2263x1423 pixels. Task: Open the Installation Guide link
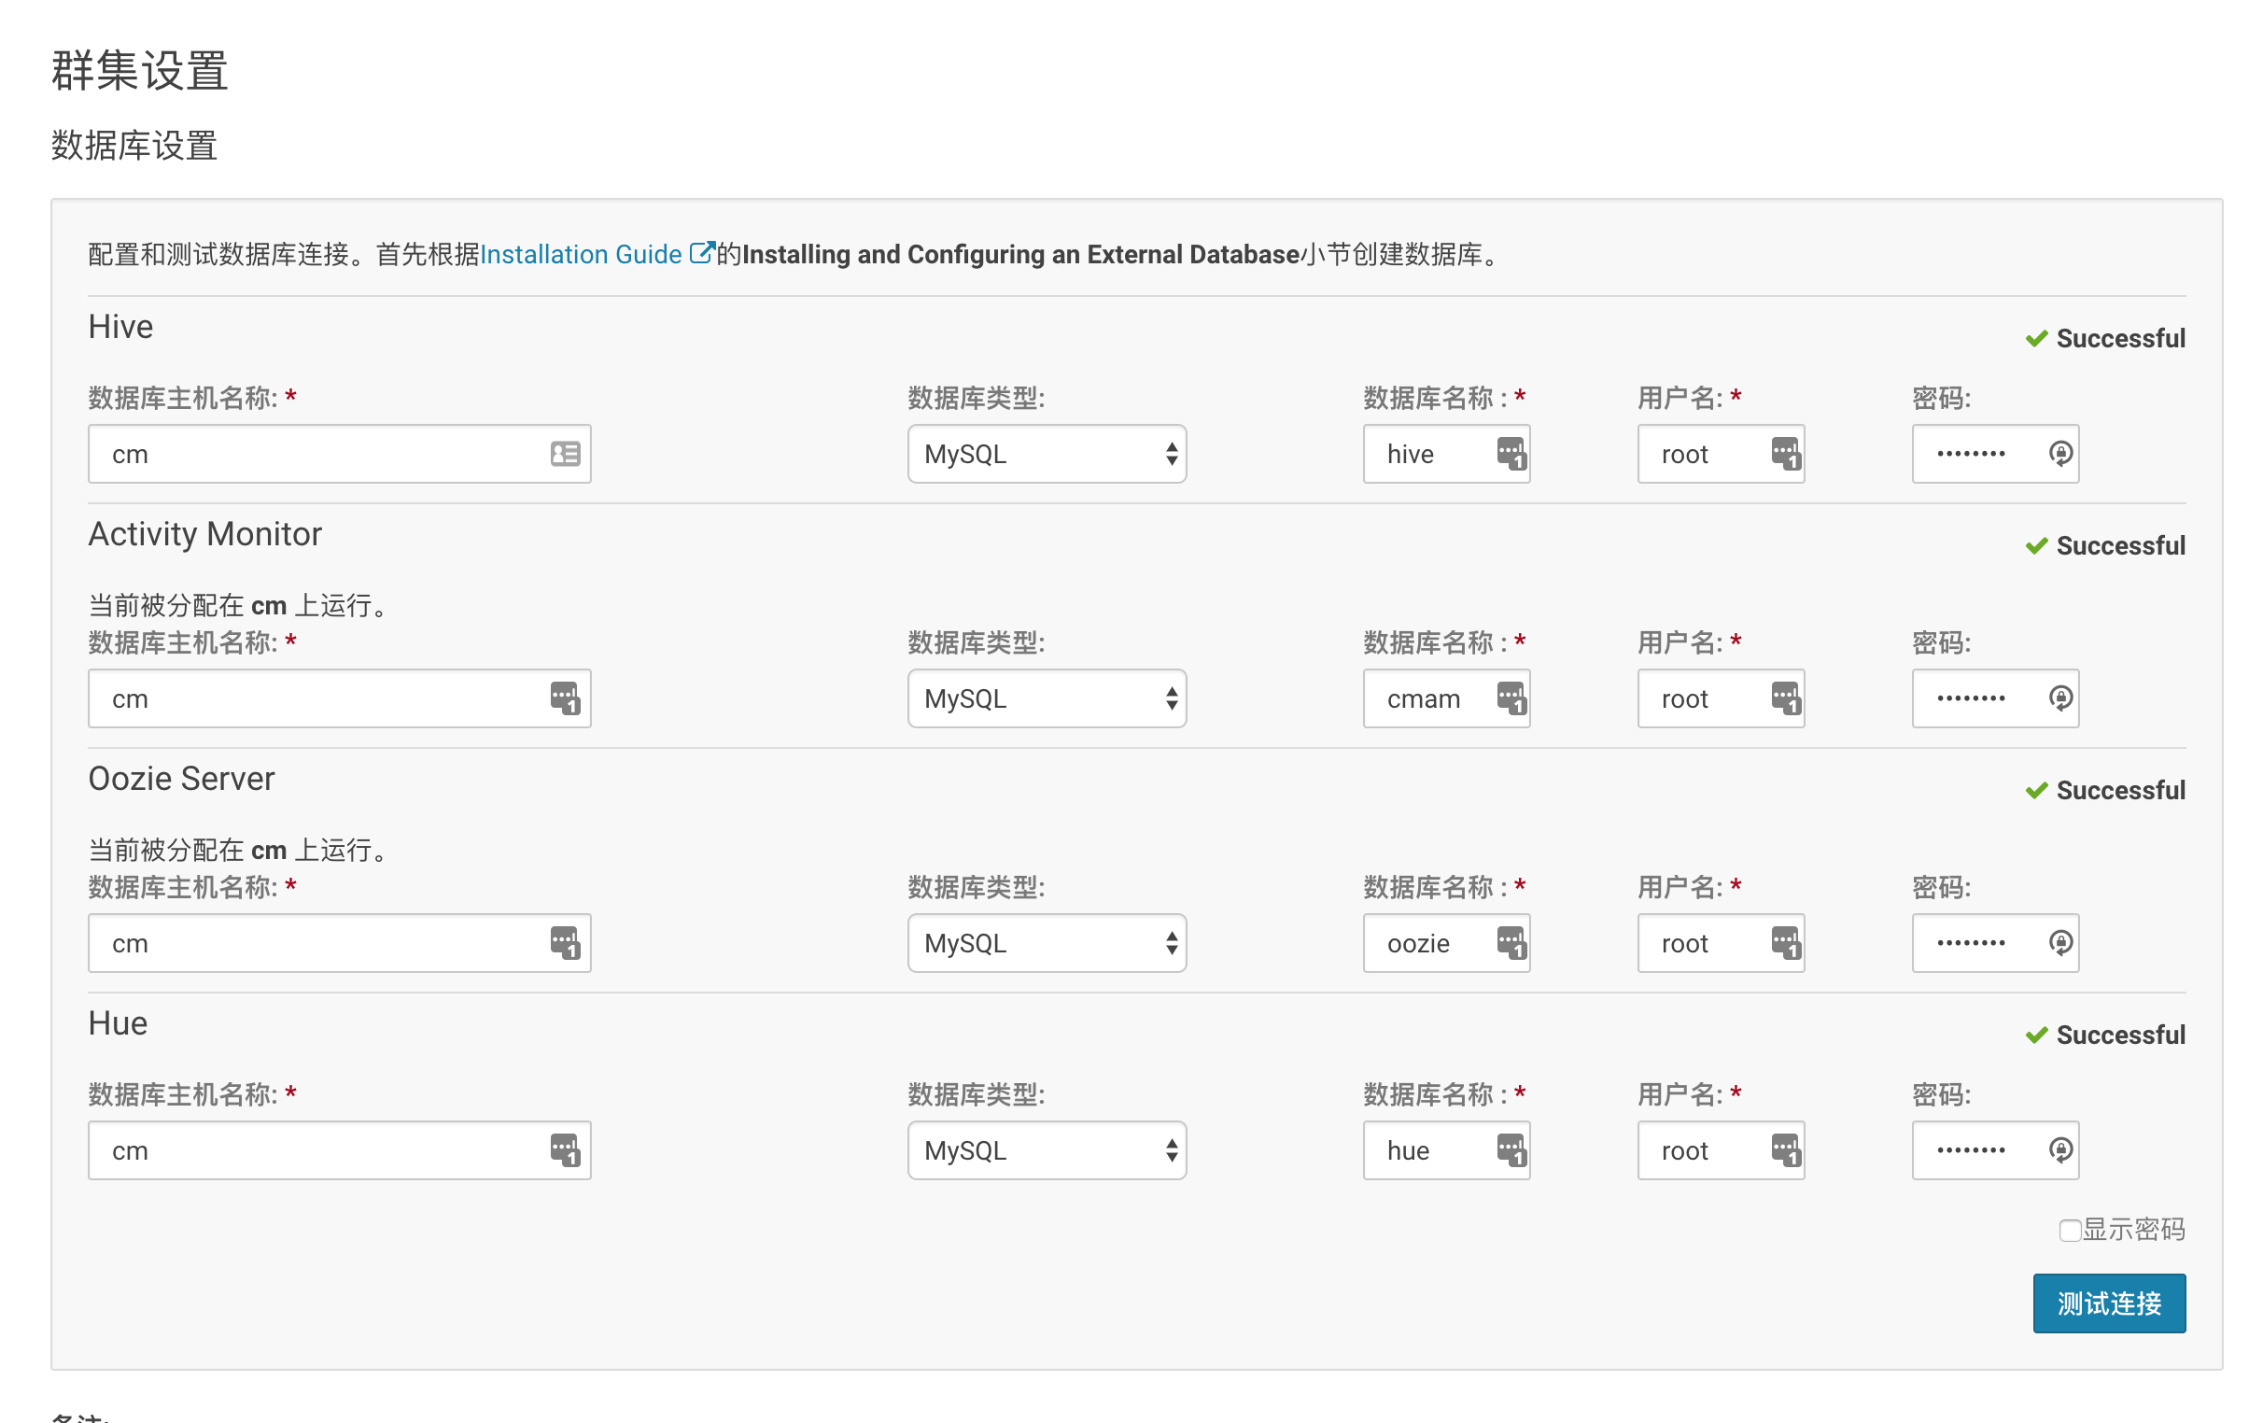tap(581, 255)
